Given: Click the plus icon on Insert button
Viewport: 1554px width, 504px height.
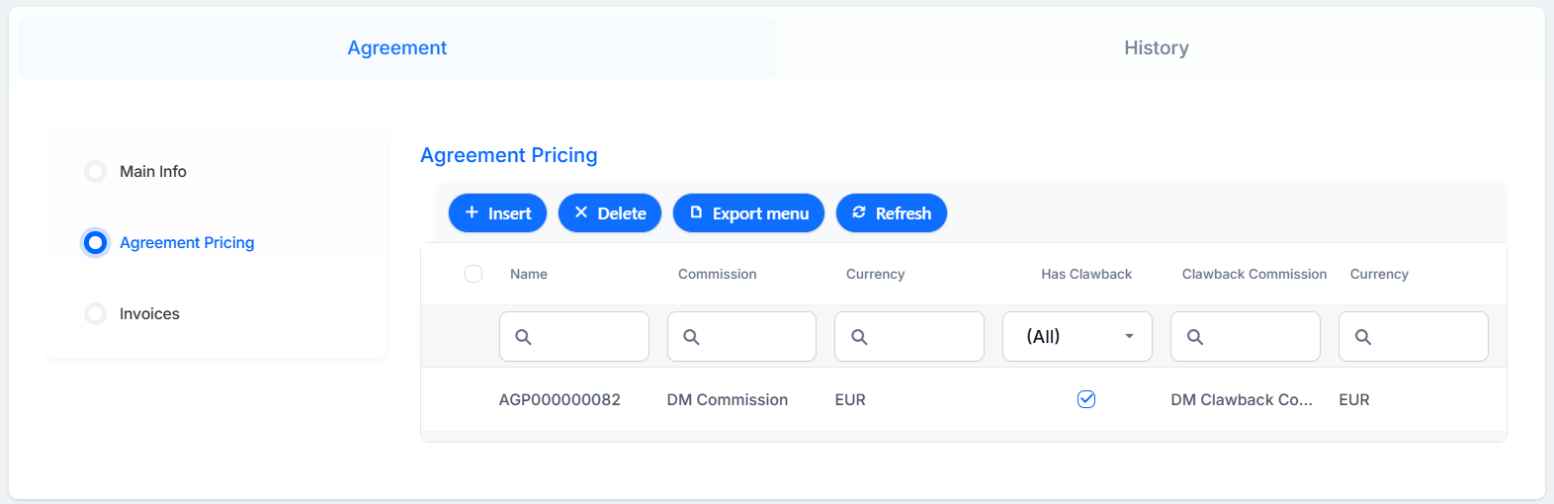Looking at the screenshot, I should [x=472, y=212].
